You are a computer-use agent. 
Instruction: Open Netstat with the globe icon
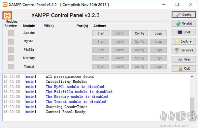pyautogui.click(x=183, y=23)
